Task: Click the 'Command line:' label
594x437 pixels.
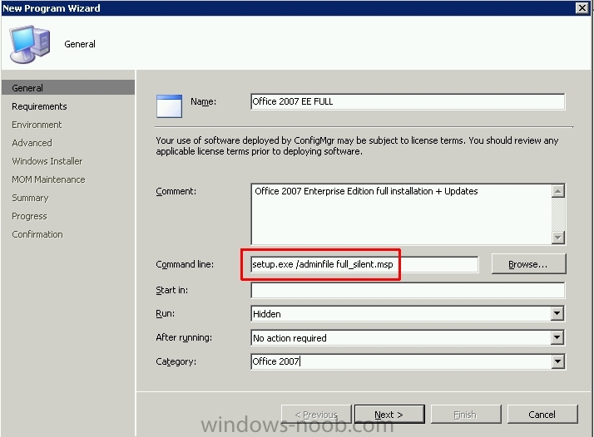Action: (x=185, y=264)
